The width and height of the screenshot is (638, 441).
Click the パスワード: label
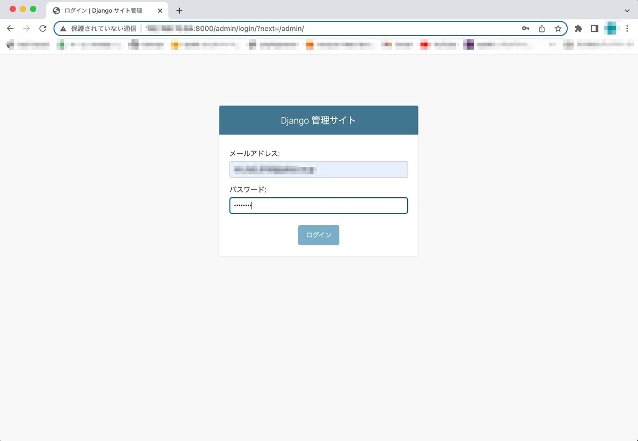[248, 190]
